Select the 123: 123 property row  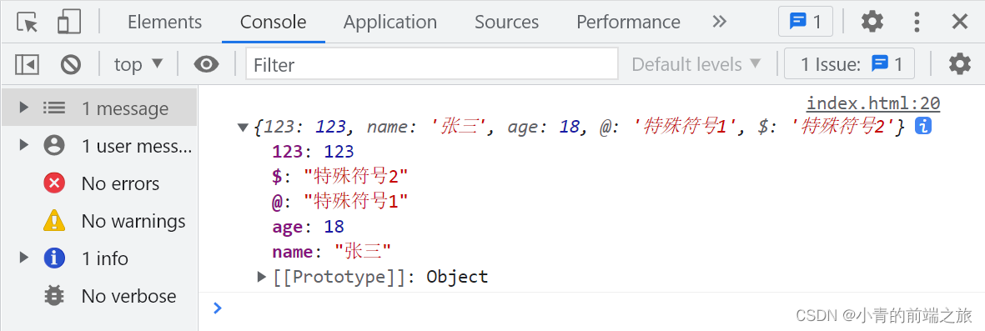click(313, 152)
